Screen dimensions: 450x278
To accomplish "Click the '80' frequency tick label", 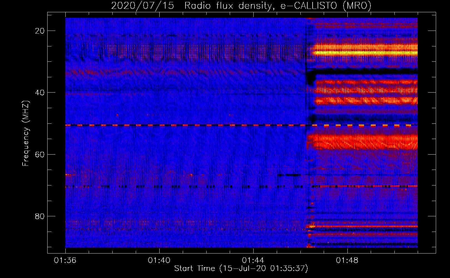I will pos(40,216).
